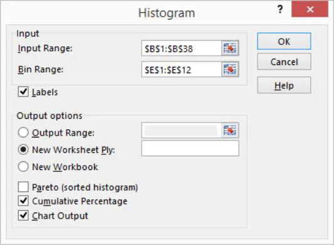
Task: Click the Bin Range collapse dialog icon
Action: click(x=230, y=69)
